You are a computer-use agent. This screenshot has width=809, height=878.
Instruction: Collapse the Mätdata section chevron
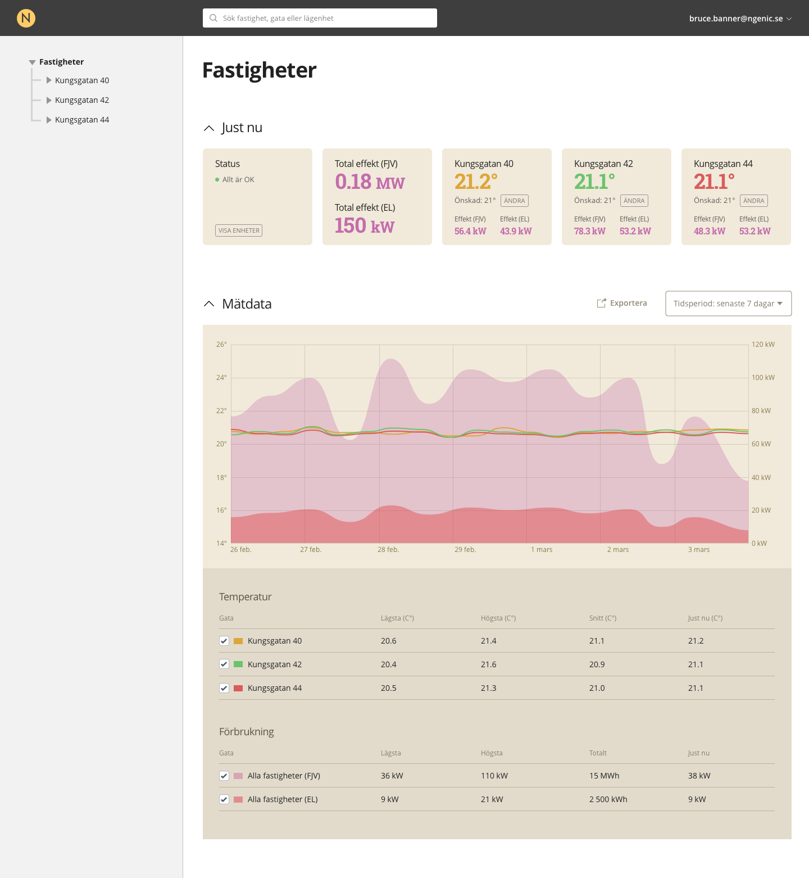(209, 304)
